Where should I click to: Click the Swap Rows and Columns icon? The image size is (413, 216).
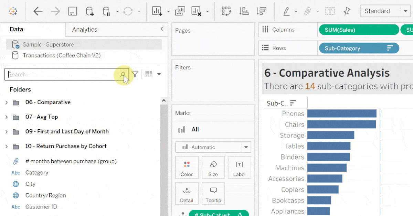point(226,11)
